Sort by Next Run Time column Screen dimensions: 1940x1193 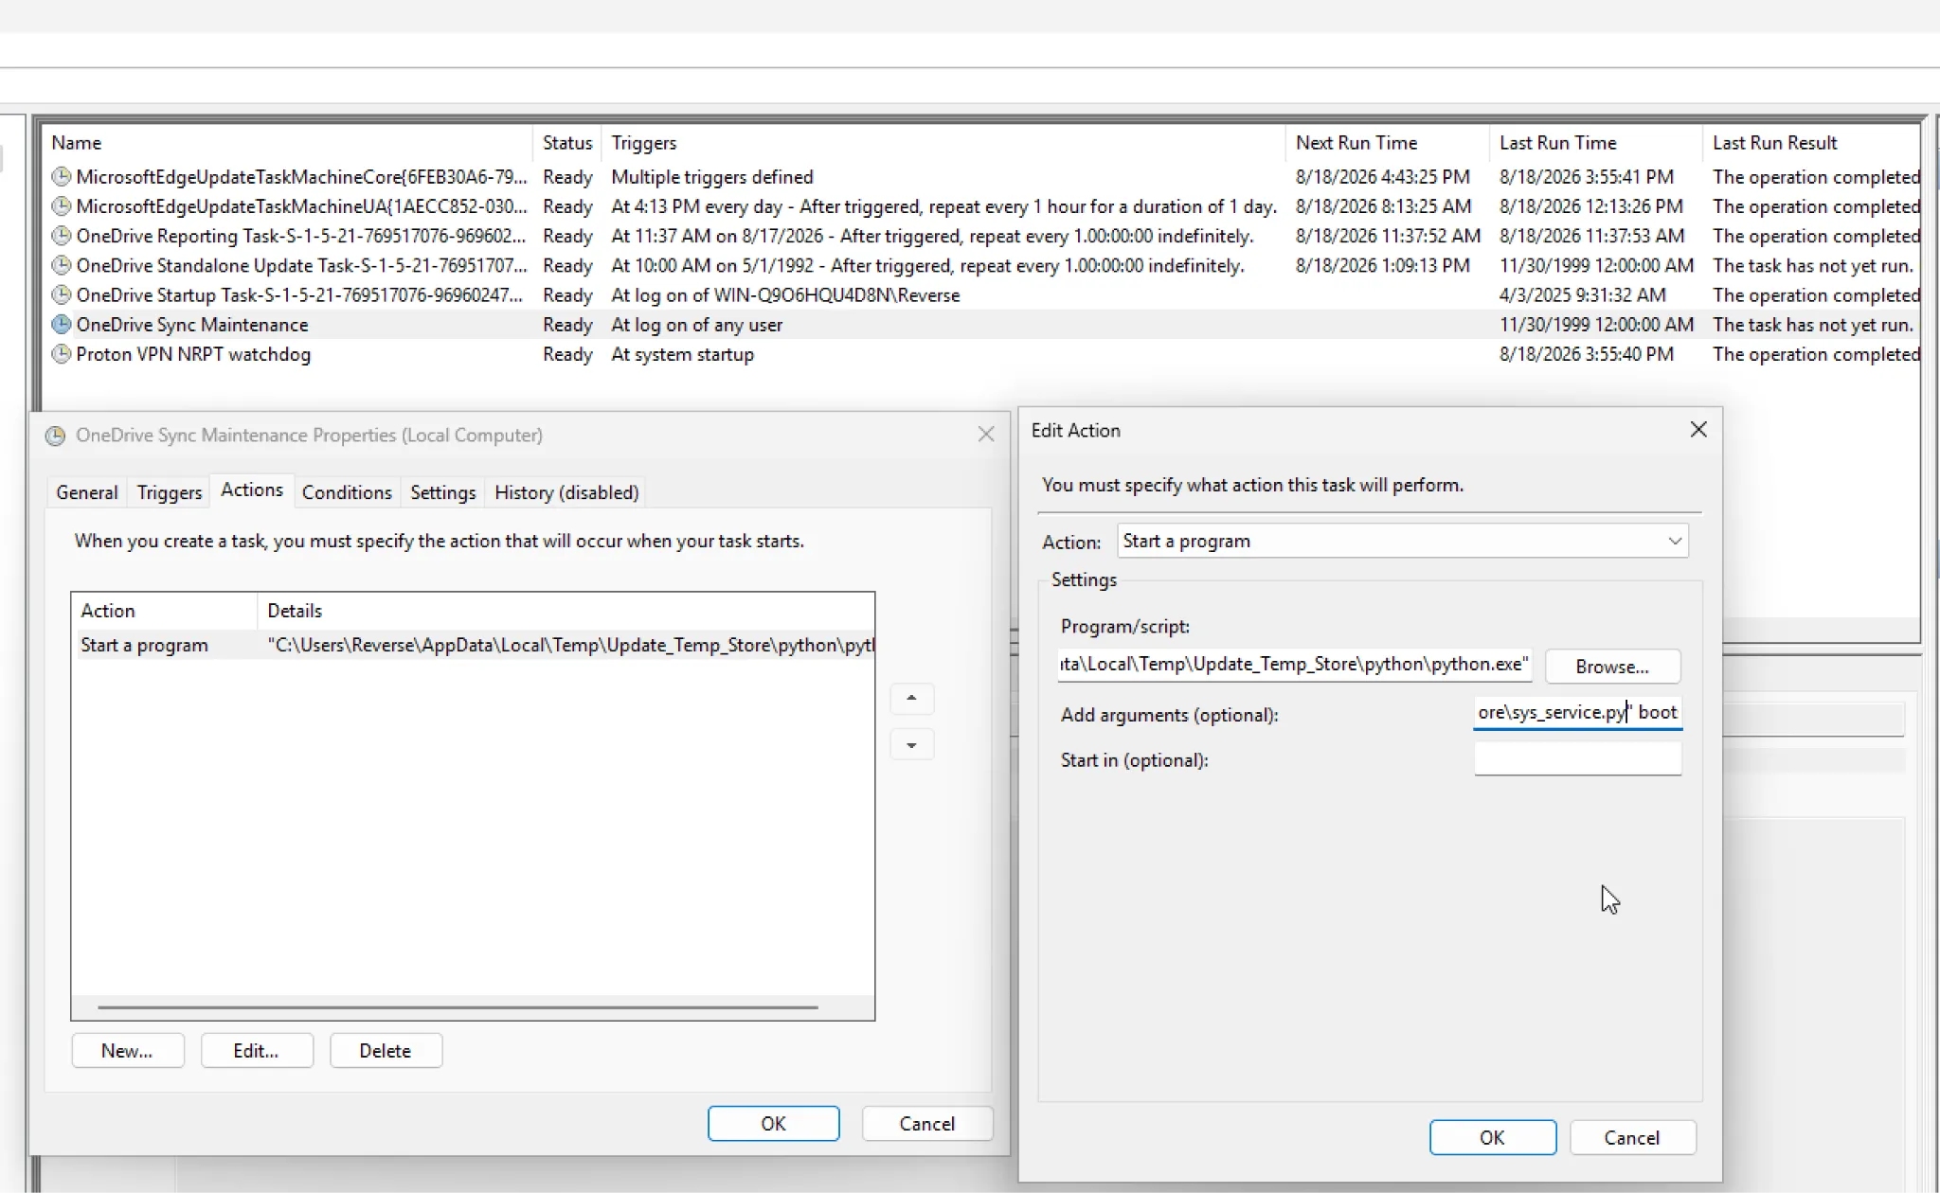pyautogui.click(x=1387, y=142)
